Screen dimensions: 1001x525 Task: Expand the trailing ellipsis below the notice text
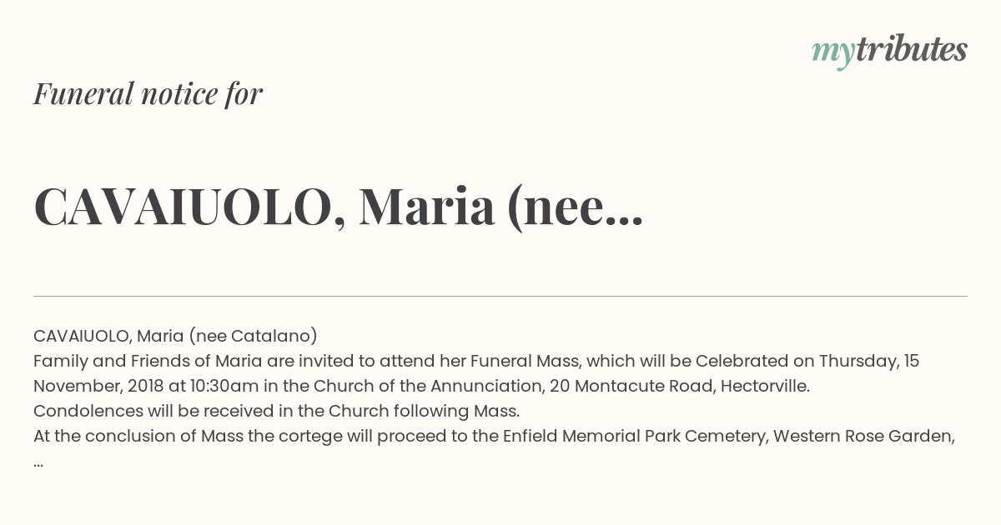pyautogui.click(x=38, y=464)
